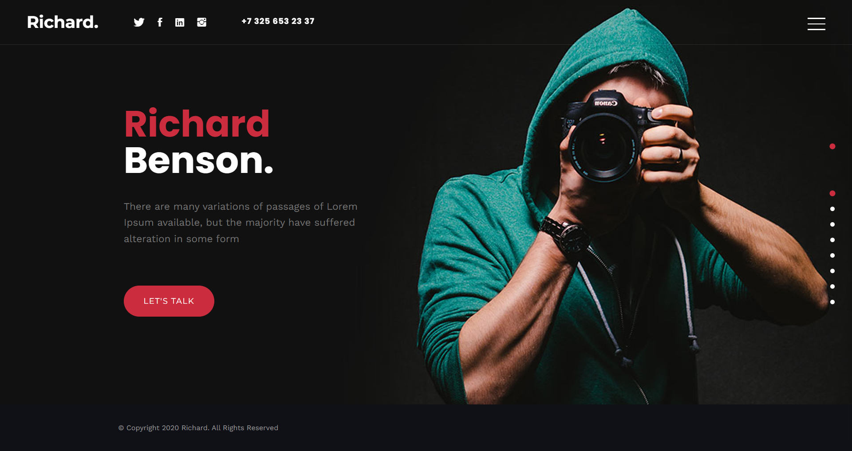Click the Richard Benson heading text

tap(198, 142)
